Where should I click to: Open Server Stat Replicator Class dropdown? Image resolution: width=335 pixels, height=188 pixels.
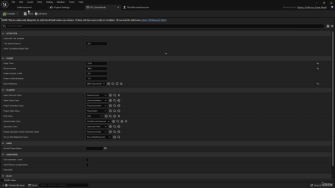(98, 137)
